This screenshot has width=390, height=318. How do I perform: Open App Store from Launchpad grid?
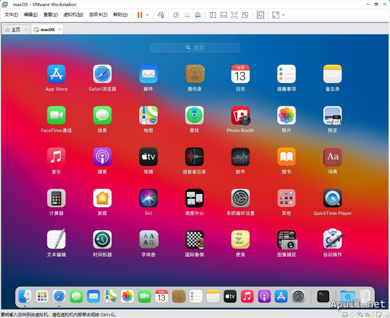[x=56, y=74]
